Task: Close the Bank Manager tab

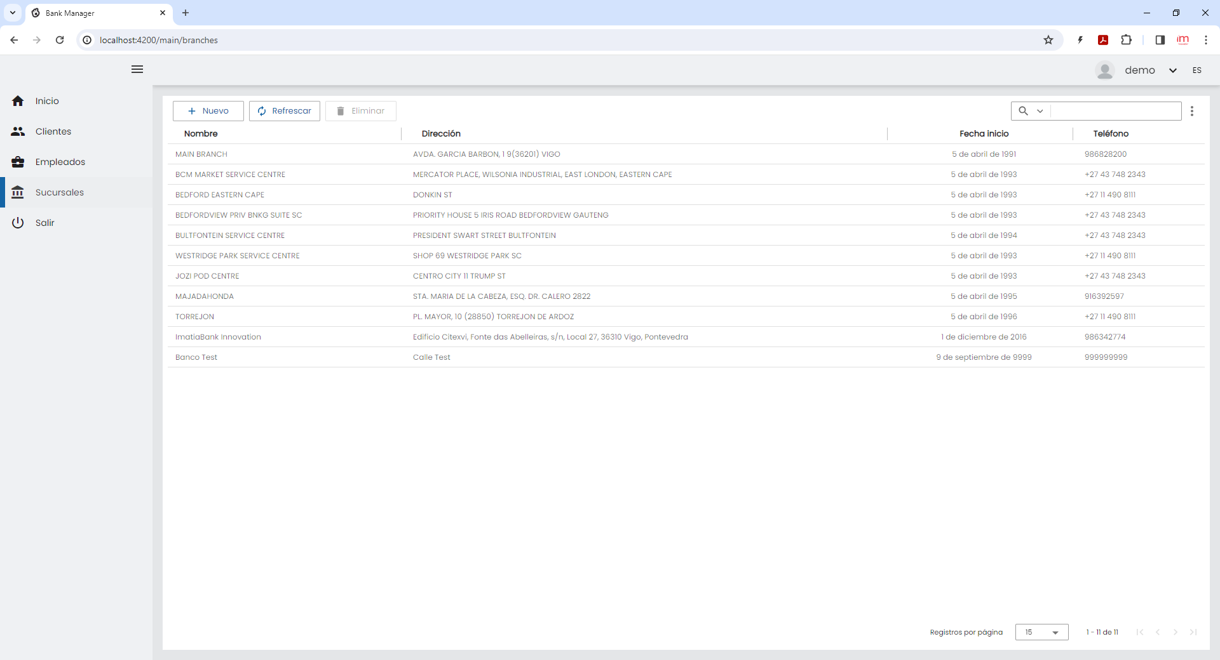Action: pos(162,13)
